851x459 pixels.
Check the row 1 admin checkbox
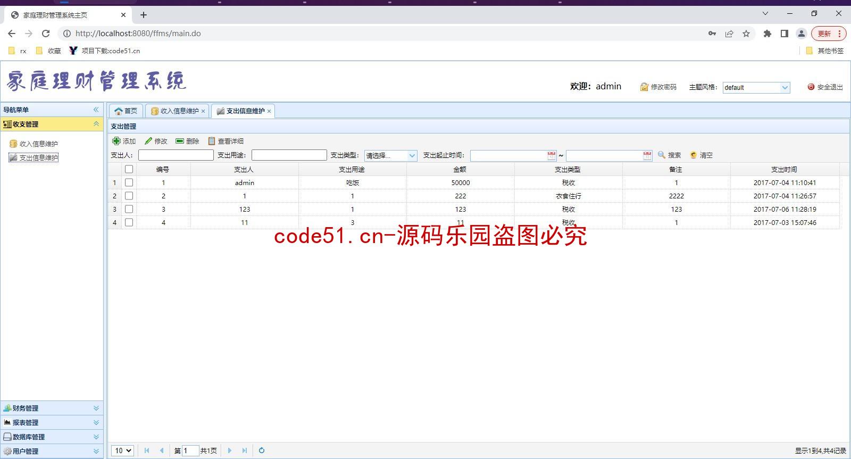coord(129,182)
